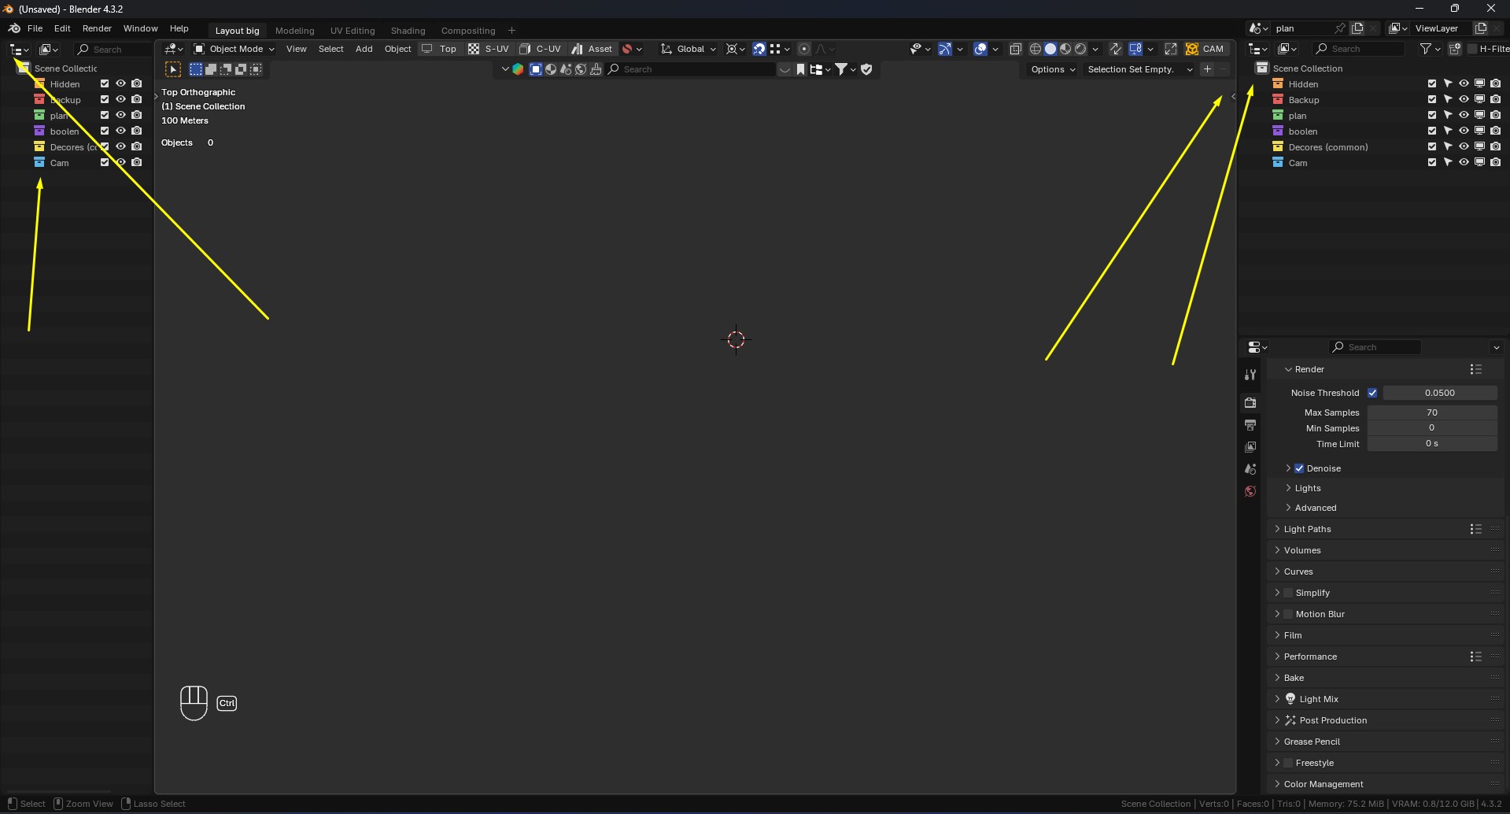Viewport: 1510px width, 814px height.
Task: Pin the plan scene icon
Action: click(x=1339, y=28)
